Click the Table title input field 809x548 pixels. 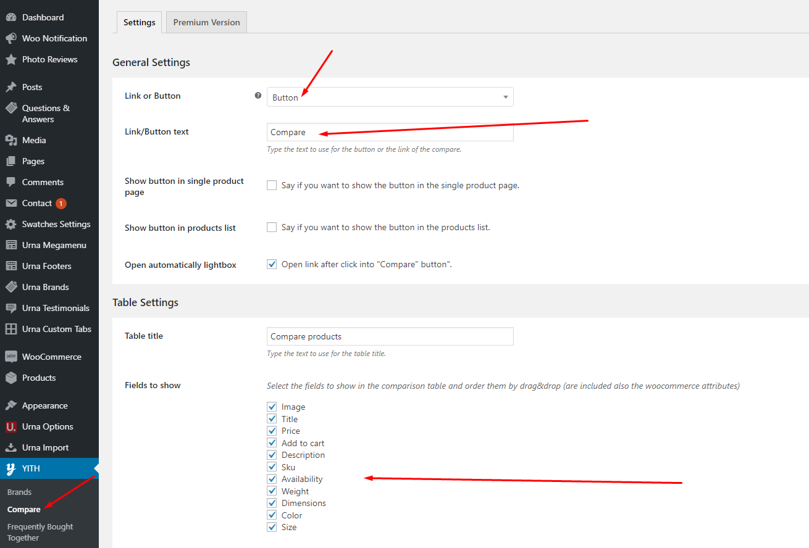point(390,336)
